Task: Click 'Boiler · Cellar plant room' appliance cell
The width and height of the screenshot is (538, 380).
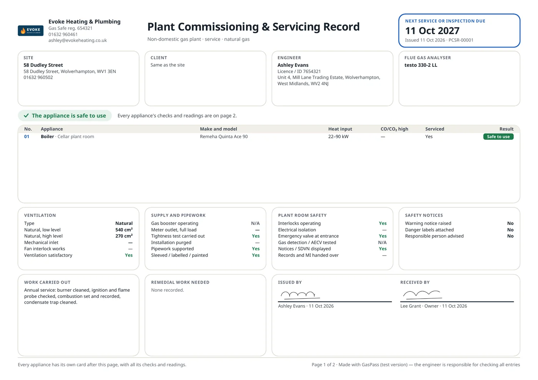Action: (x=67, y=137)
